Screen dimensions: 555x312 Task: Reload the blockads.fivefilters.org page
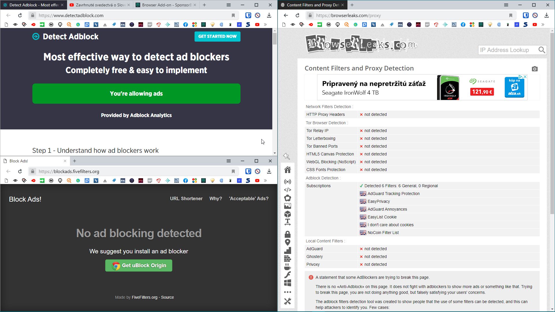coord(20,171)
